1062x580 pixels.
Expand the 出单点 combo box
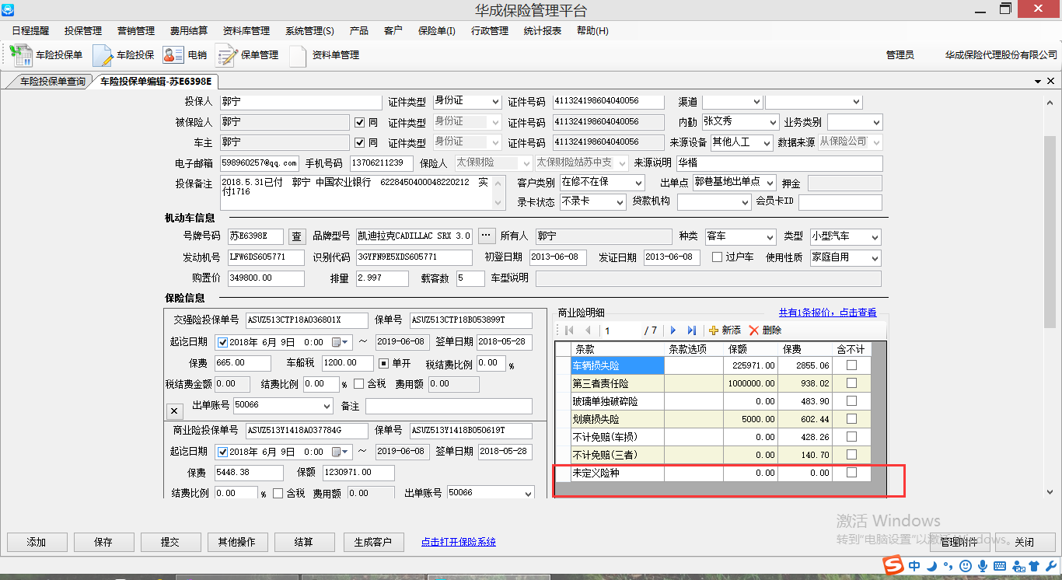[x=770, y=183]
